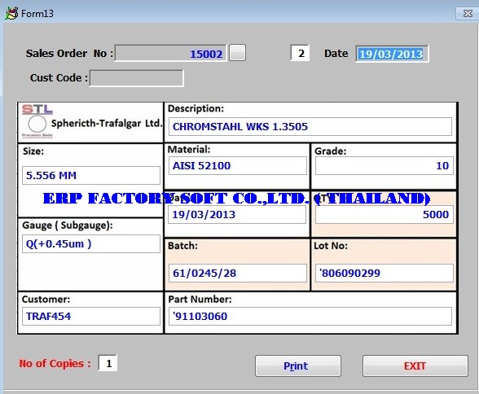Image resolution: width=479 pixels, height=394 pixels.
Task: Click the Grade field showing 10
Action: 385,166
